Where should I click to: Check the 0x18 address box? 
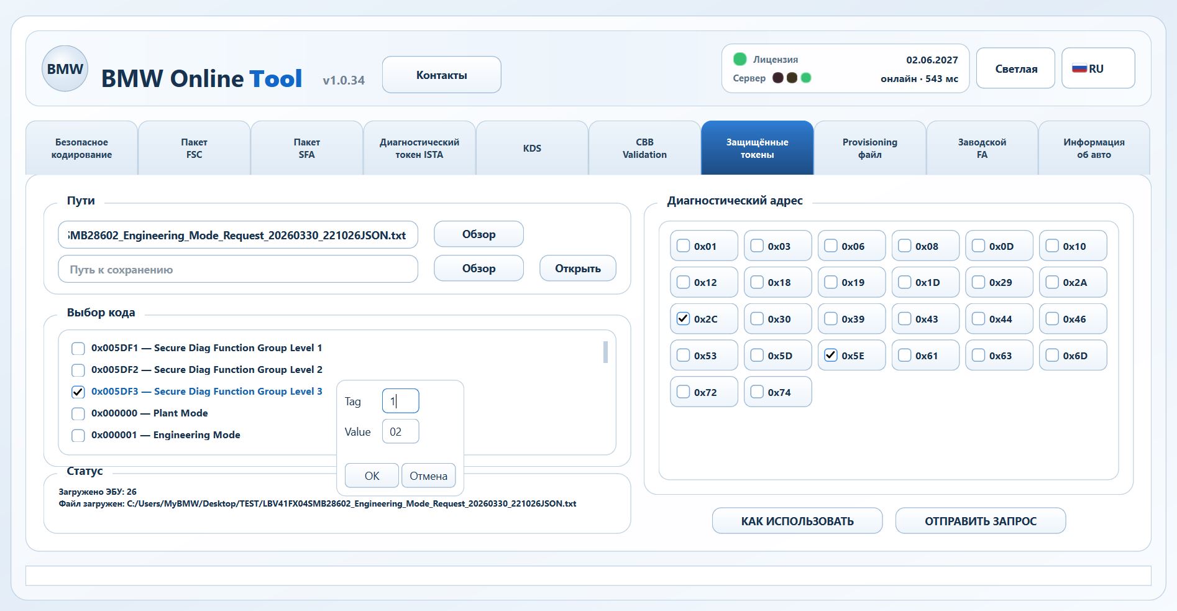click(x=757, y=282)
